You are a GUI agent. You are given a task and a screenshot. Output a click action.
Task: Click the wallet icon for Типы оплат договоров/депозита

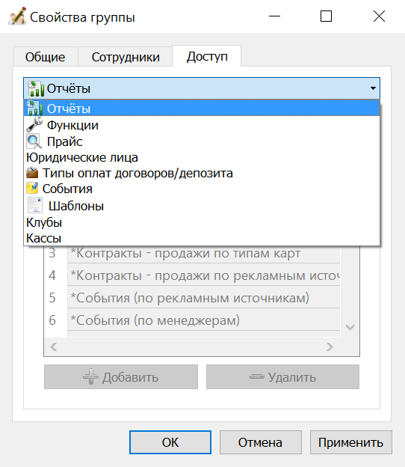32,173
